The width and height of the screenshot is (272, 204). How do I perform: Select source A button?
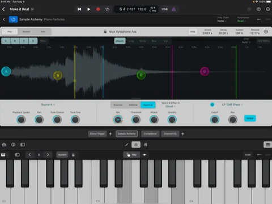point(6,41)
